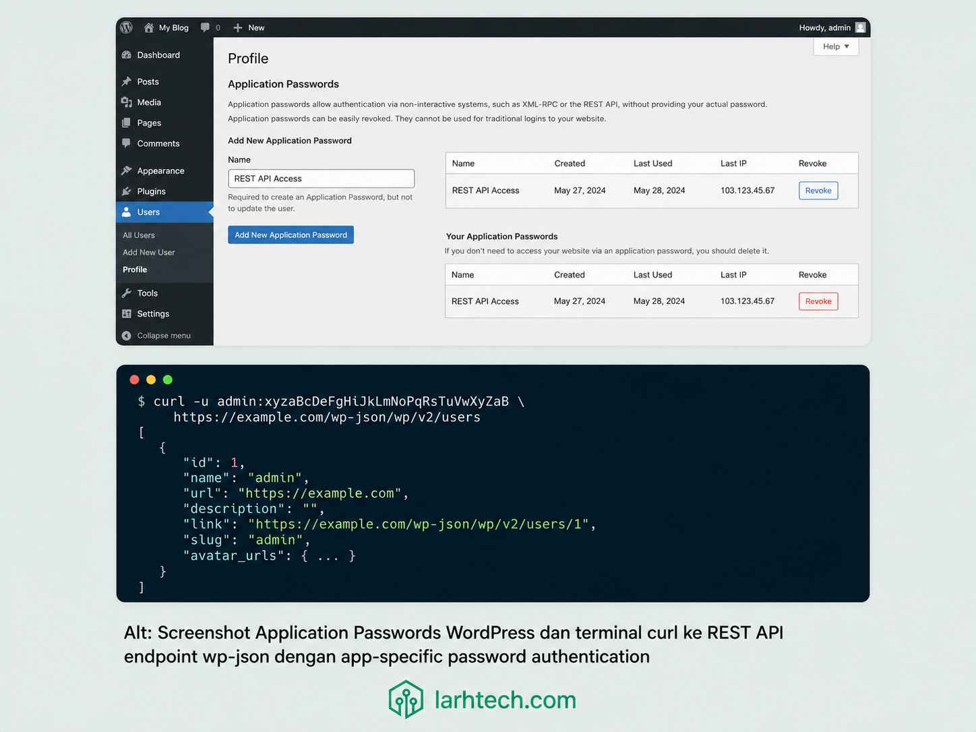Click the Pages icon in the sidebar
Screen dimensions: 976x732
point(126,123)
